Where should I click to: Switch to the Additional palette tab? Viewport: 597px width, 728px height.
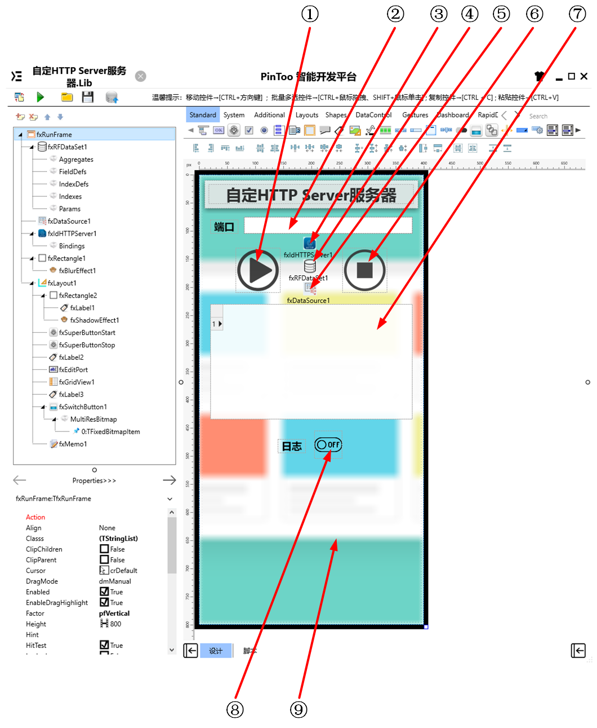[x=269, y=115]
